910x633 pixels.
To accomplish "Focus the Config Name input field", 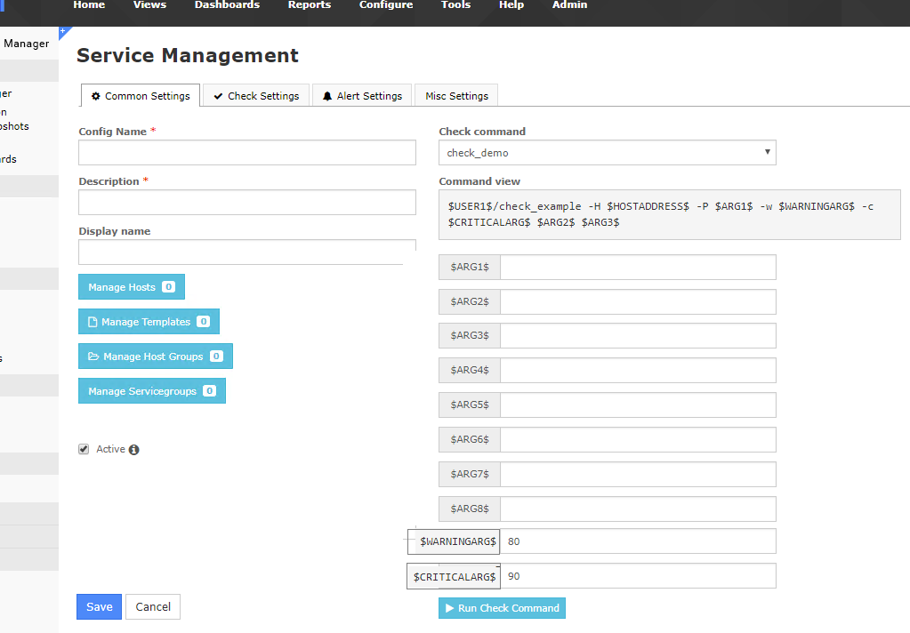I will coord(246,153).
